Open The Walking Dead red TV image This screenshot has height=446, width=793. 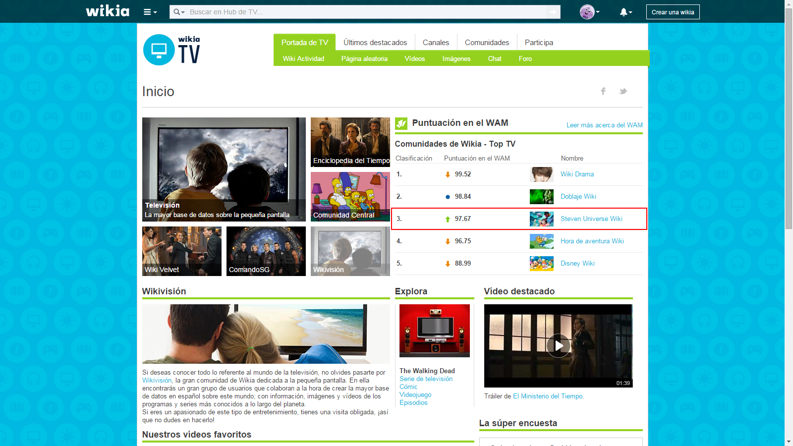point(435,331)
